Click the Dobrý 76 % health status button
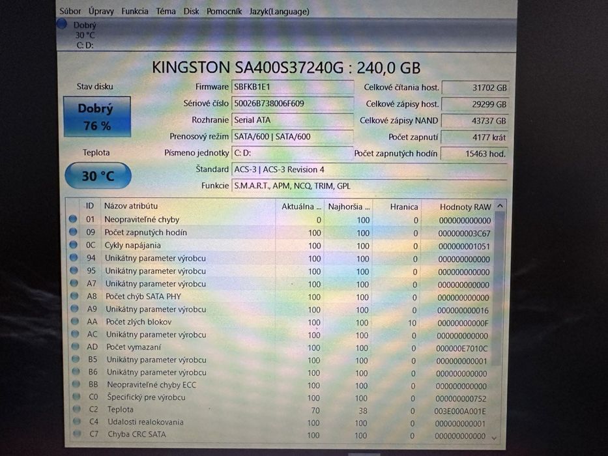 click(97, 117)
